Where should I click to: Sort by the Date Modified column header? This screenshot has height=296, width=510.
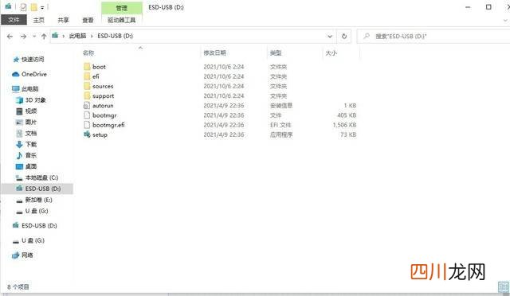point(214,53)
